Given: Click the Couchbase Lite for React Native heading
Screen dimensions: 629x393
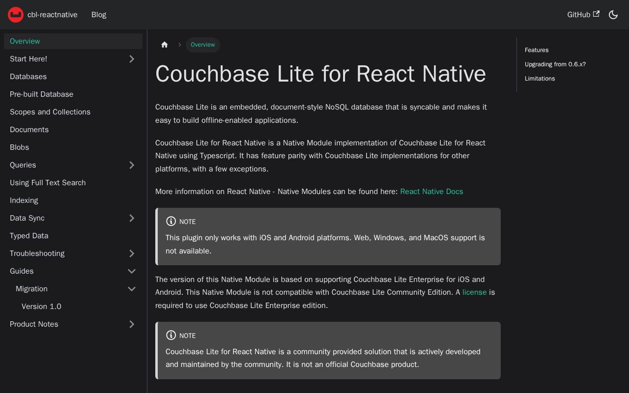Looking at the screenshot, I should pos(321,74).
